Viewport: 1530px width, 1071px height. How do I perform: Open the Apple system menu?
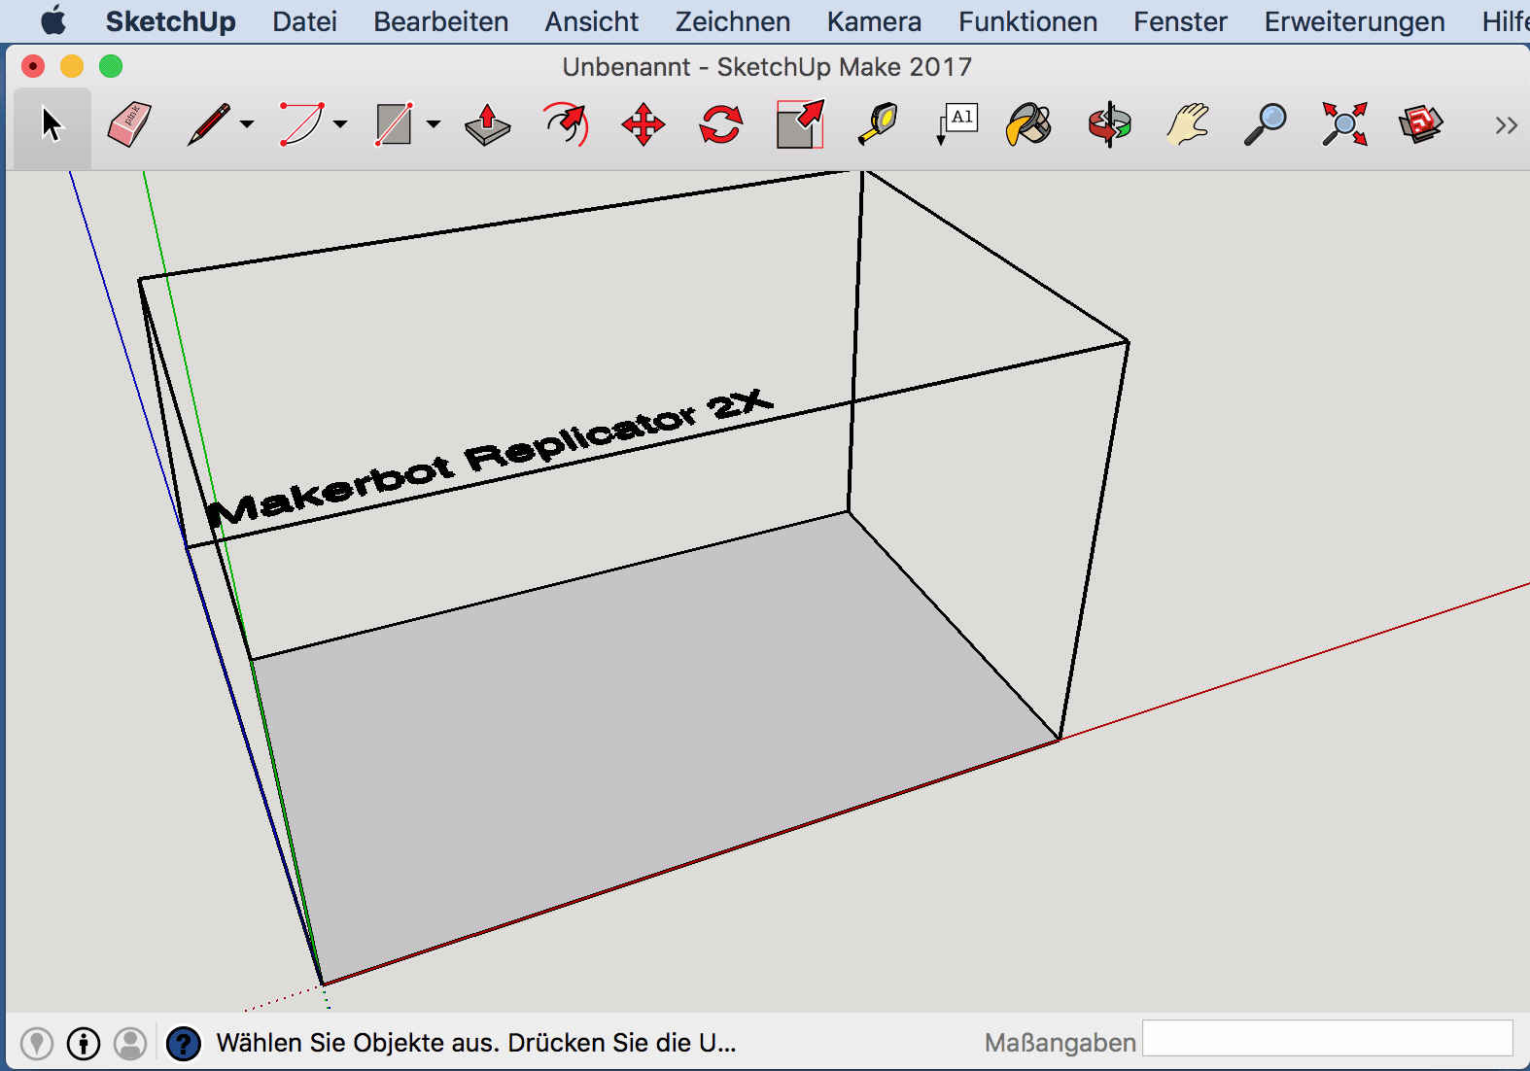(54, 20)
